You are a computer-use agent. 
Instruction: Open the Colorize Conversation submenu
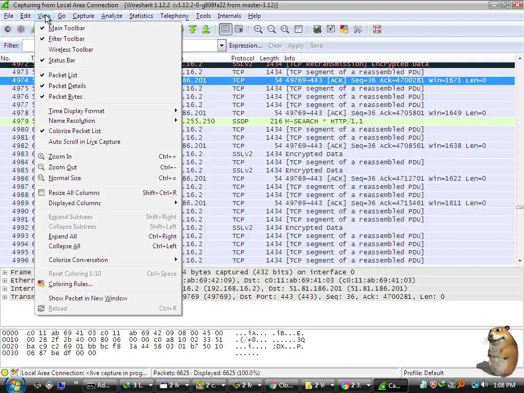click(108, 260)
